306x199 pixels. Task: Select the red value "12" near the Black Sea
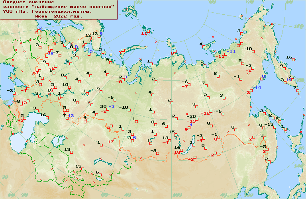[x=24, y=103]
